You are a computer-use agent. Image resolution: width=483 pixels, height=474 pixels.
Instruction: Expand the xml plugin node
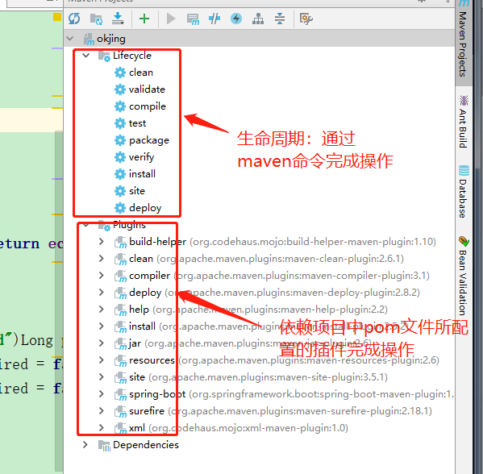(102, 428)
